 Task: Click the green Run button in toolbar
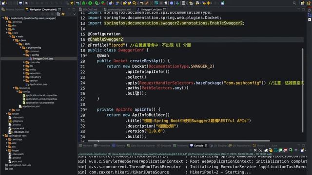[x=90, y=3]
